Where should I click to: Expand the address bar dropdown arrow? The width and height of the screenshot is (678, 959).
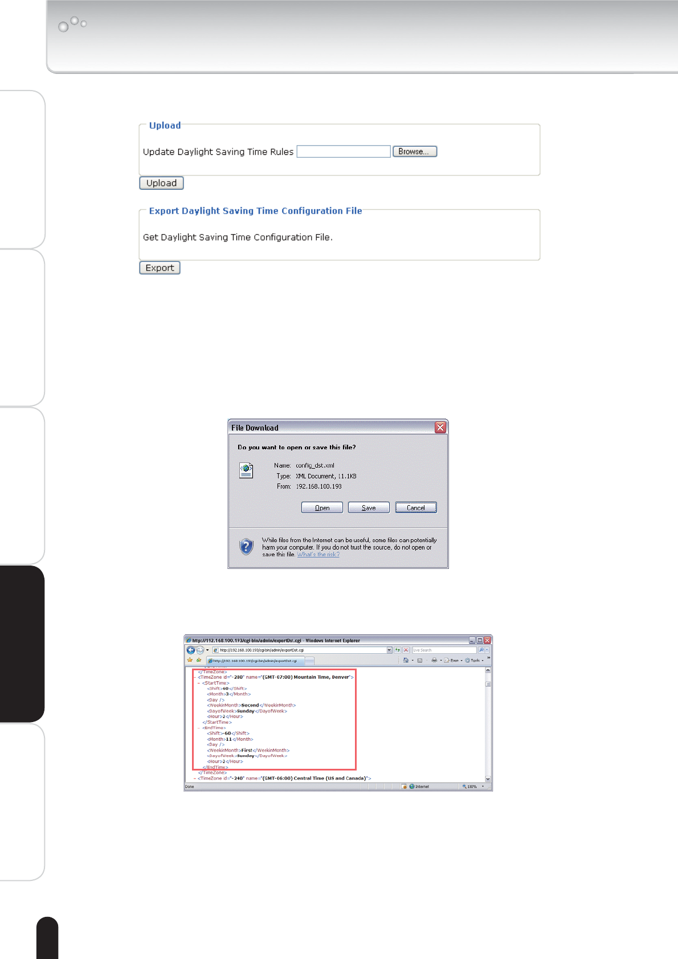390,650
